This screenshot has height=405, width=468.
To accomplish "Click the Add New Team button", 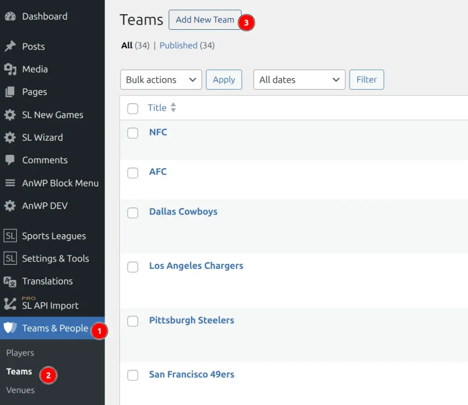I will (205, 20).
